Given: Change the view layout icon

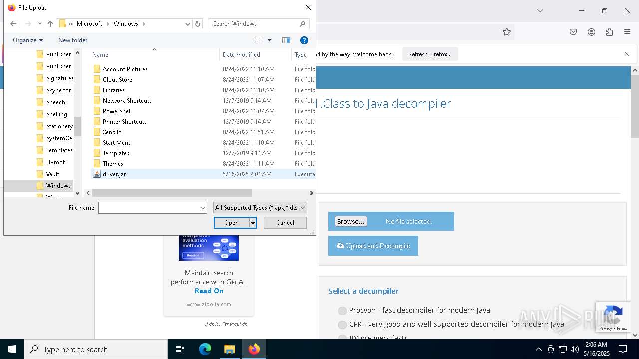Looking at the screenshot, I should (x=259, y=40).
